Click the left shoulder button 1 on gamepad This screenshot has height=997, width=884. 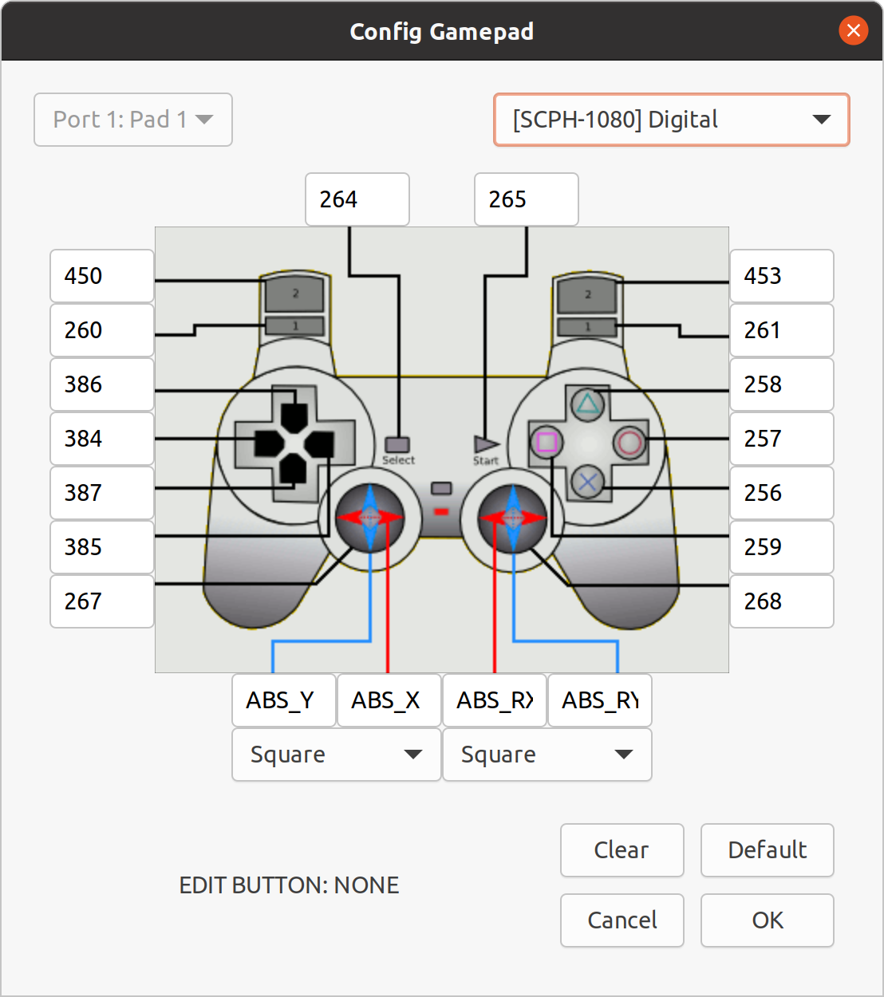[x=294, y=325]
